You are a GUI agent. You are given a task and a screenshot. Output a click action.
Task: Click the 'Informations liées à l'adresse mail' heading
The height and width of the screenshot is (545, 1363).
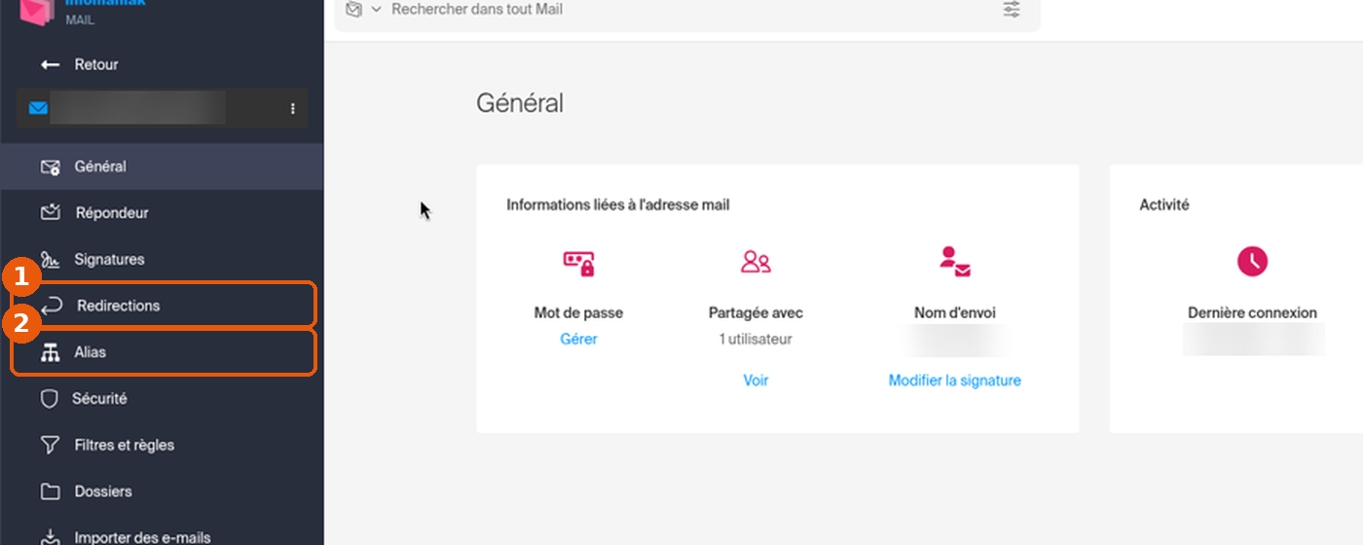click(x=618, y=205)
